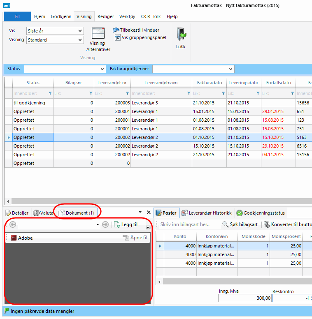Click the Adobe PDF icon
This screenshot has width=312, height=319.
point(14,238)
